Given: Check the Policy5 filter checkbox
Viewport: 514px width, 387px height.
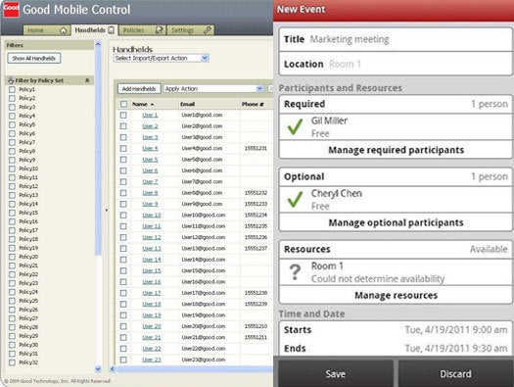Looking at the screenshot, I should coord(12,124).
